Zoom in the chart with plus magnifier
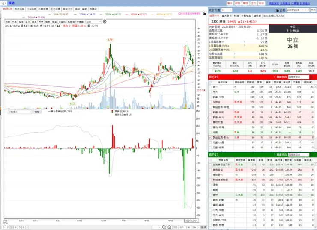Screen dimensions: 317x230 point(169,227)
